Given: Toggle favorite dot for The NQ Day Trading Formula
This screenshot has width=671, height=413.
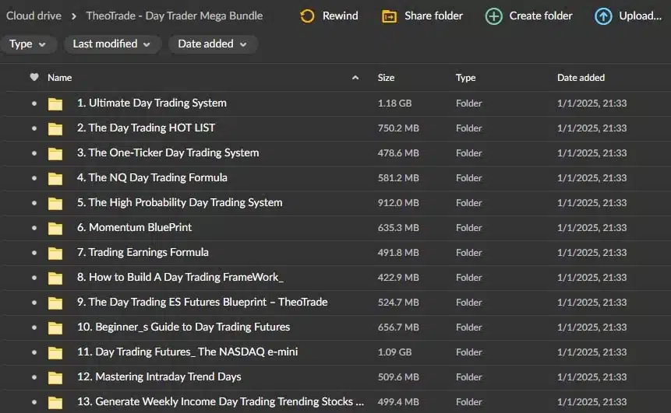Looking at the screenshot, I should click(x=34, y=177).
